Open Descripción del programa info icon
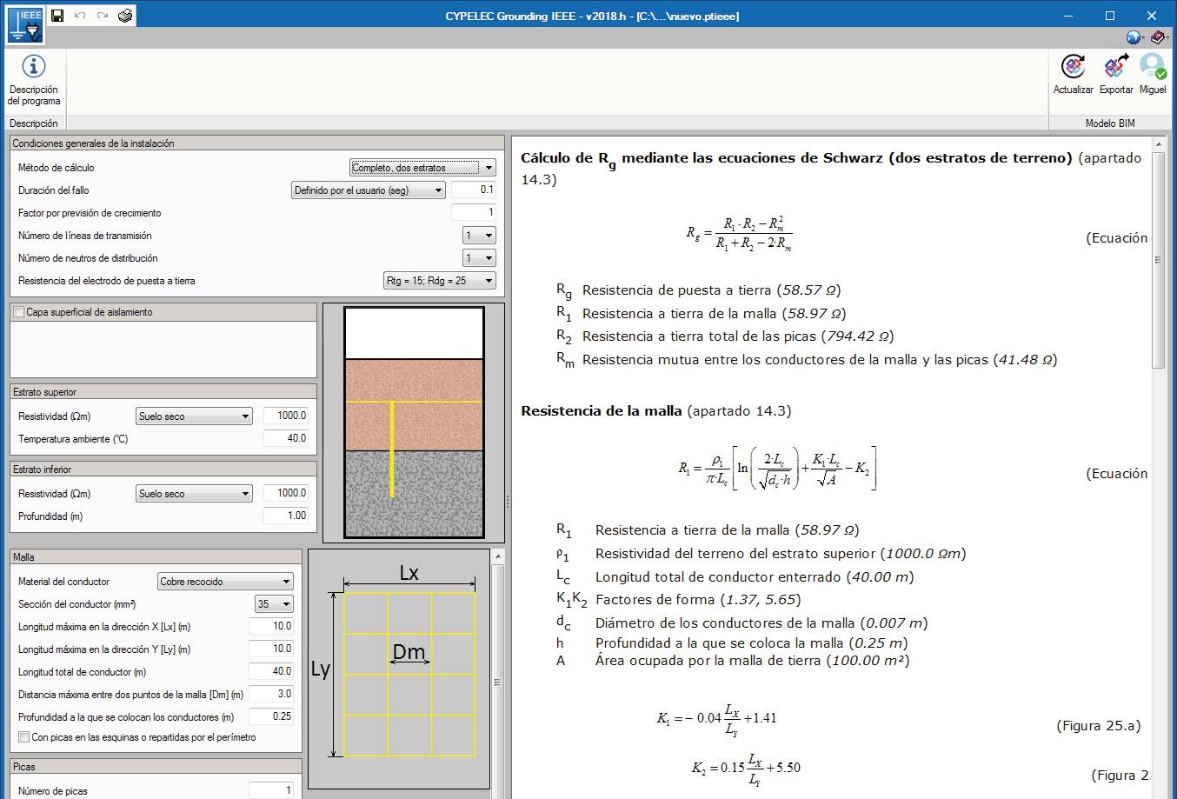Viewport: 1177px width, 799px height. coord(34,66)
